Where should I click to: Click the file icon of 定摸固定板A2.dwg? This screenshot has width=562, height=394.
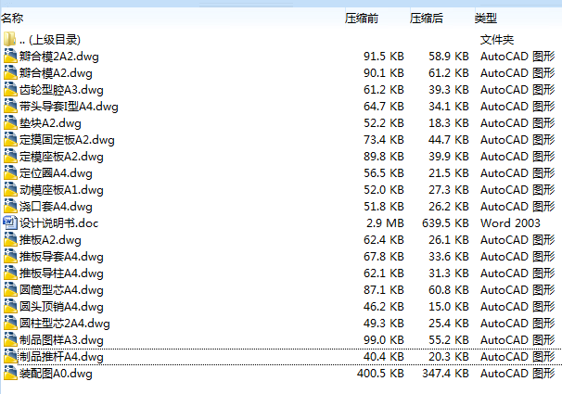tap(10, 140)
